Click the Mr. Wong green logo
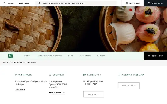Viewport: 167px width, 104px height. (x=10, y=56)
